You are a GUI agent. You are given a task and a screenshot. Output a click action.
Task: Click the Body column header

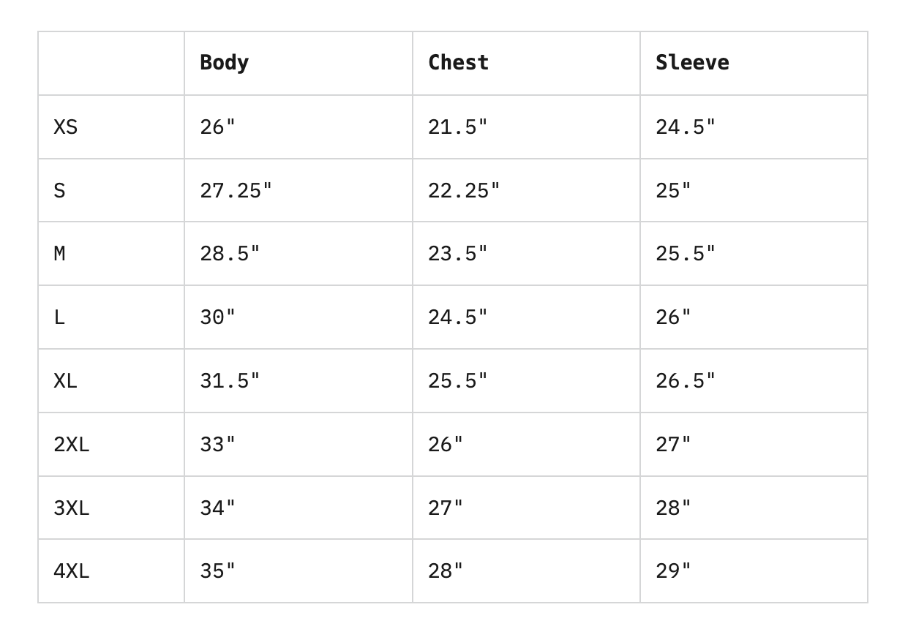click(x=224, y=63)
